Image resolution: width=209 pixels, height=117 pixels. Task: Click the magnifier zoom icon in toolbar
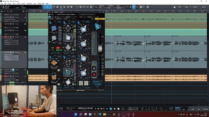point(88,7)
